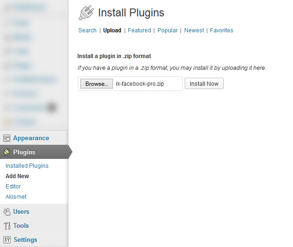
Task: Click the Appearance menu icon
Action: tap(7, 138)
